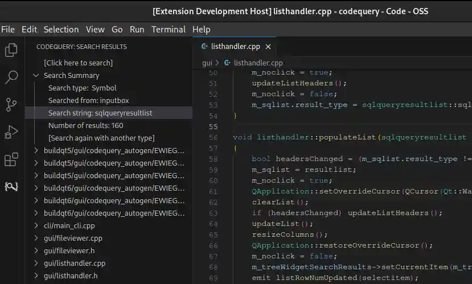Open the Run and Debug view
The height and width of the screenshot is (284, 472).
11,132
